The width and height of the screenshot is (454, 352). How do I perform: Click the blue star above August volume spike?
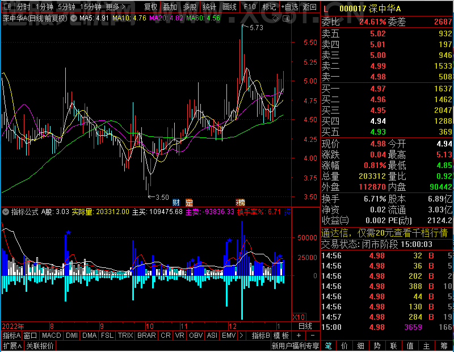(68, 232)
